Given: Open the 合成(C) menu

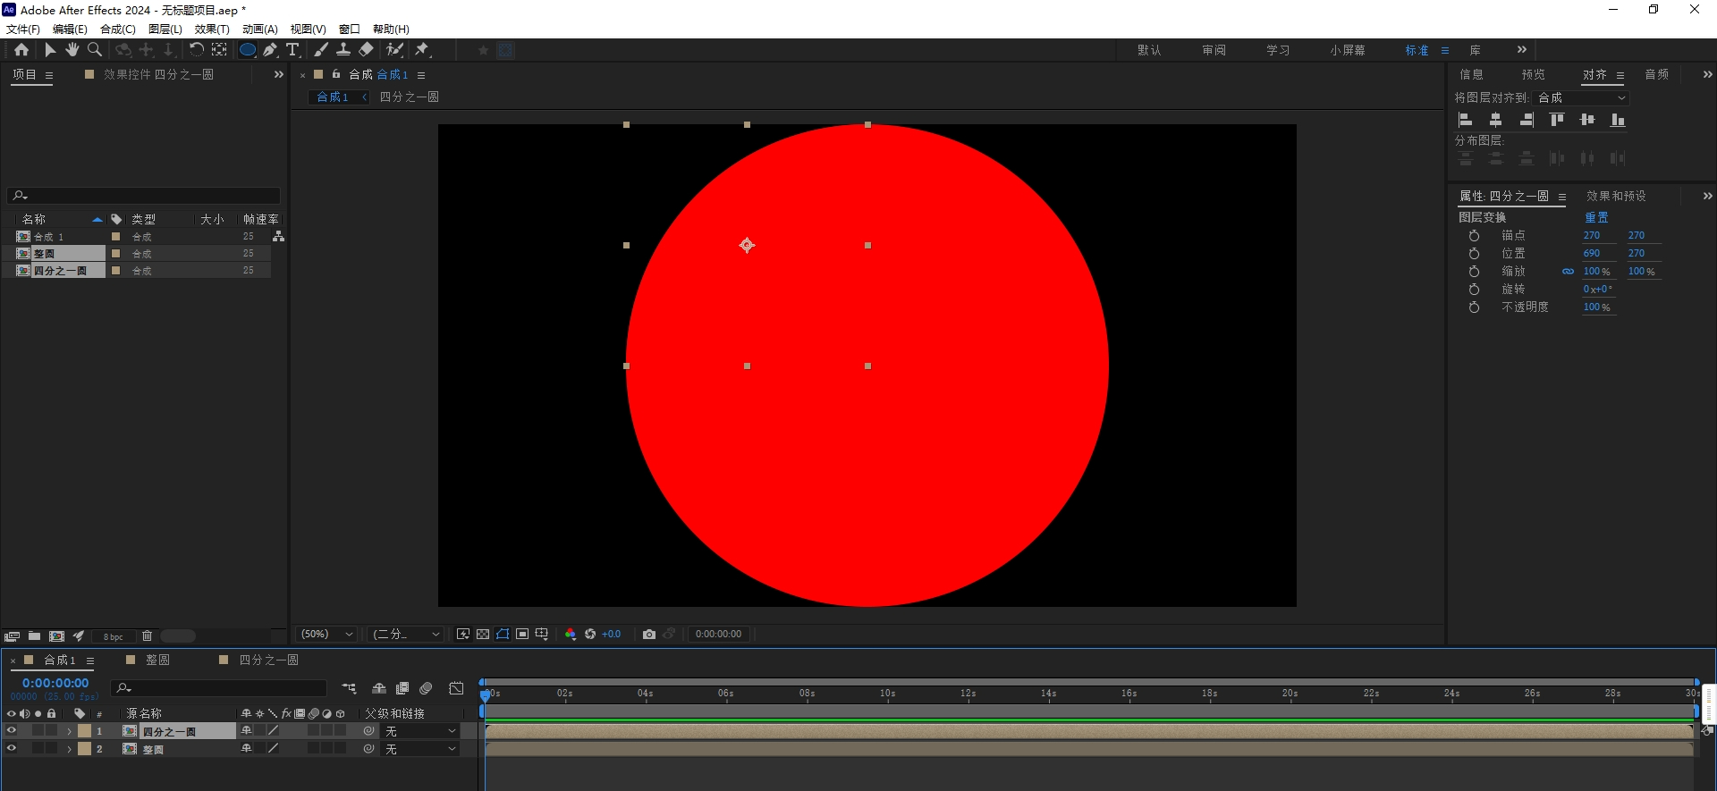Looking at the screenshot, I should 118,29.
